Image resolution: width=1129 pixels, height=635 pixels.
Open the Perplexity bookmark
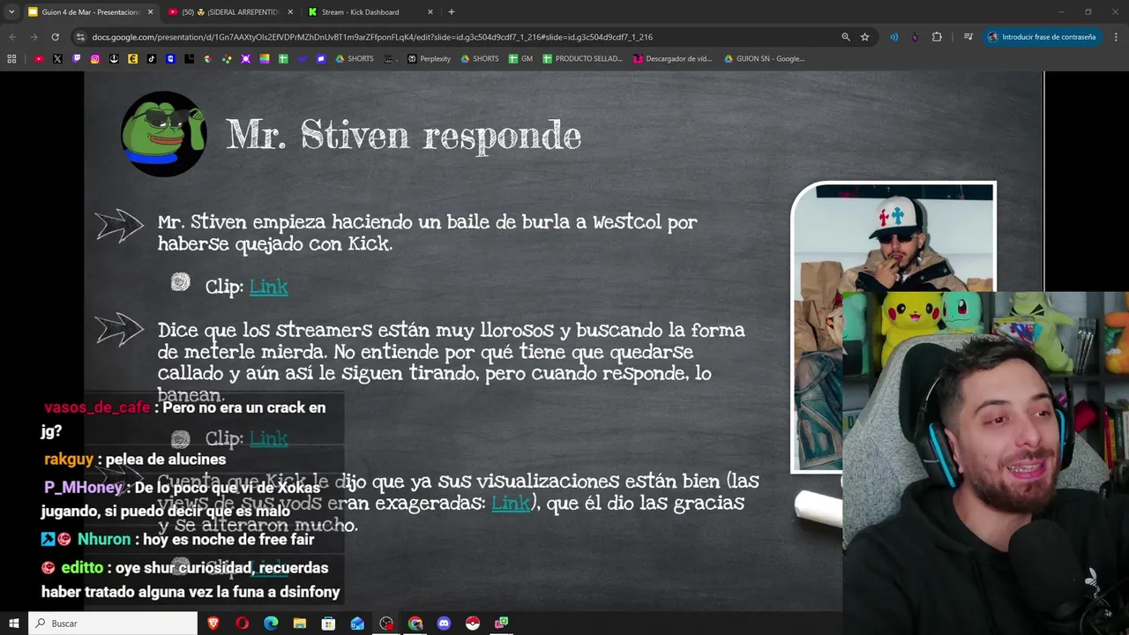[430, 59]
